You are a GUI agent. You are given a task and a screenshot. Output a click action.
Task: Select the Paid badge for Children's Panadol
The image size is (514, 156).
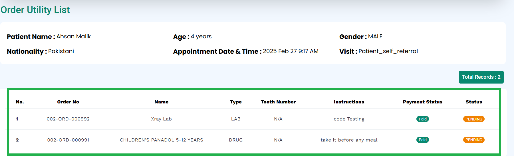[x=422, y=140]
